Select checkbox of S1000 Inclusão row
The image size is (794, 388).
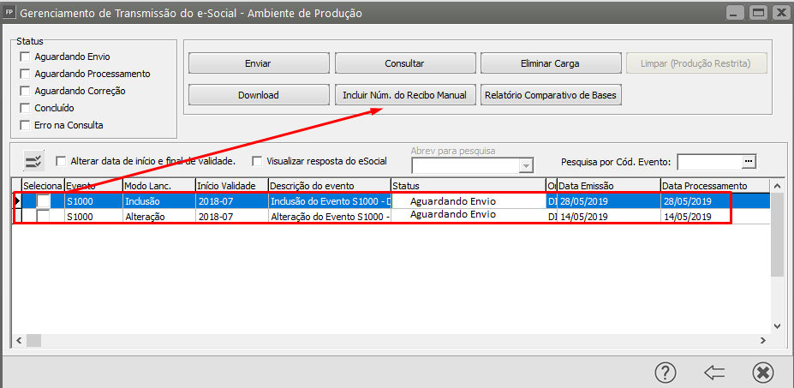click(x=43, y=201)
